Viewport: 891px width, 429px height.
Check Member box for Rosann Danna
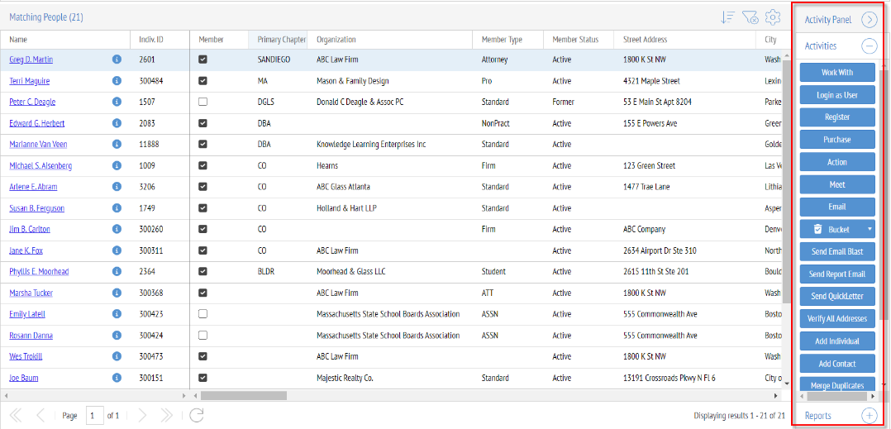click(x=202, y=336)
